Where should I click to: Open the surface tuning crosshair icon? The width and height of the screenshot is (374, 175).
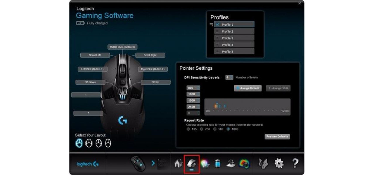[231, 163]
